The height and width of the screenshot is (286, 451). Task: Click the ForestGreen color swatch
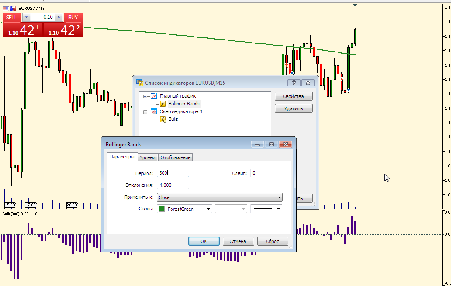tap(162, 209)
